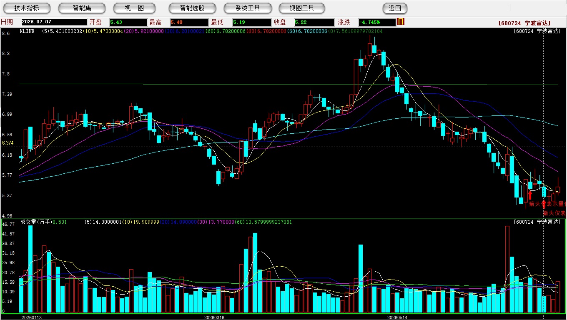This screenshot has width=567, height=320.
Task: Click the red [600724 宁波富达] stock title
Action: pyautogui.click(x=524, y=23)
